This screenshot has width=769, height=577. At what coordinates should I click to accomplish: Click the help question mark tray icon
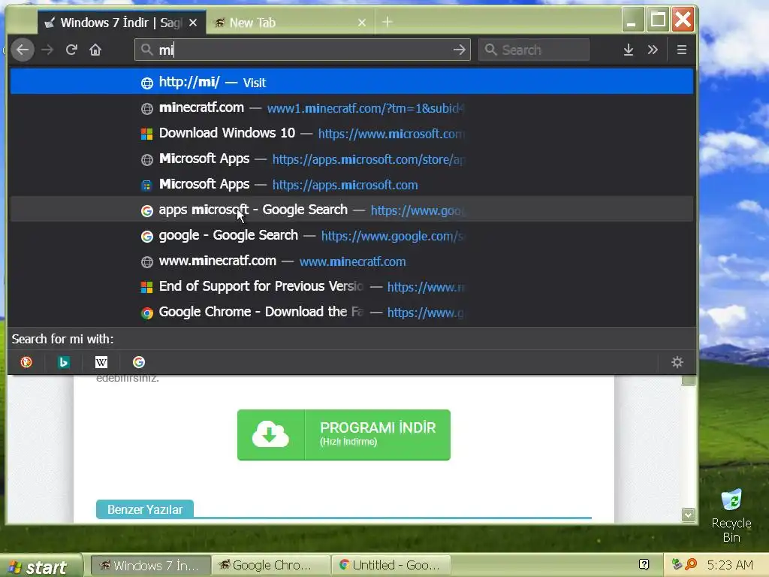tap(644, 565)
